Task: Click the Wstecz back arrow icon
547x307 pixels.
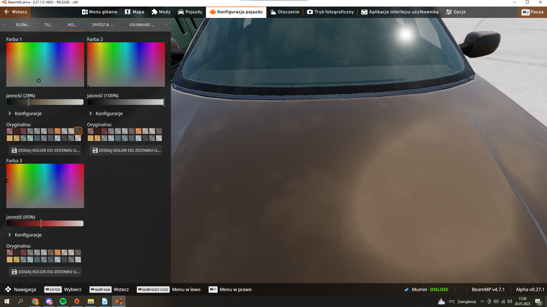Action: coord(7,12)
